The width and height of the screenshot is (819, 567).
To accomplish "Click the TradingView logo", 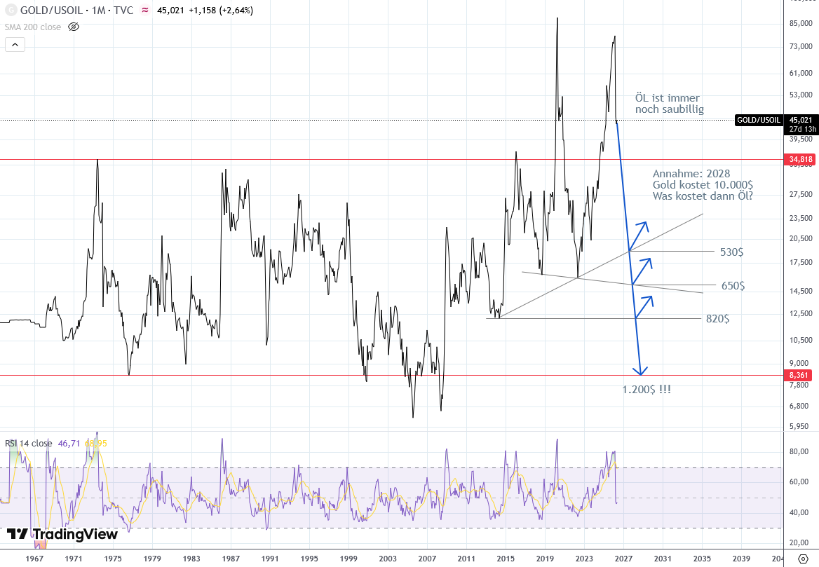I will click(62, 533).
